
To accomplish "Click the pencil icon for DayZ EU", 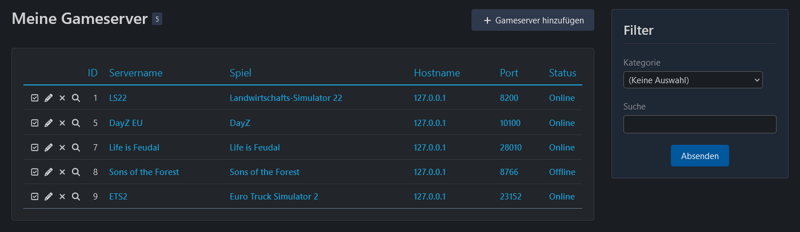I will click(49, 123).
